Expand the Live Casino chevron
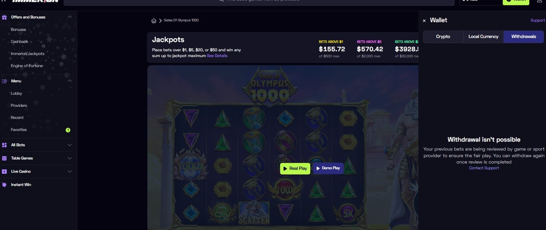This screenshot has width=546, height=230. pyautogui.click(x=70, y=171)
